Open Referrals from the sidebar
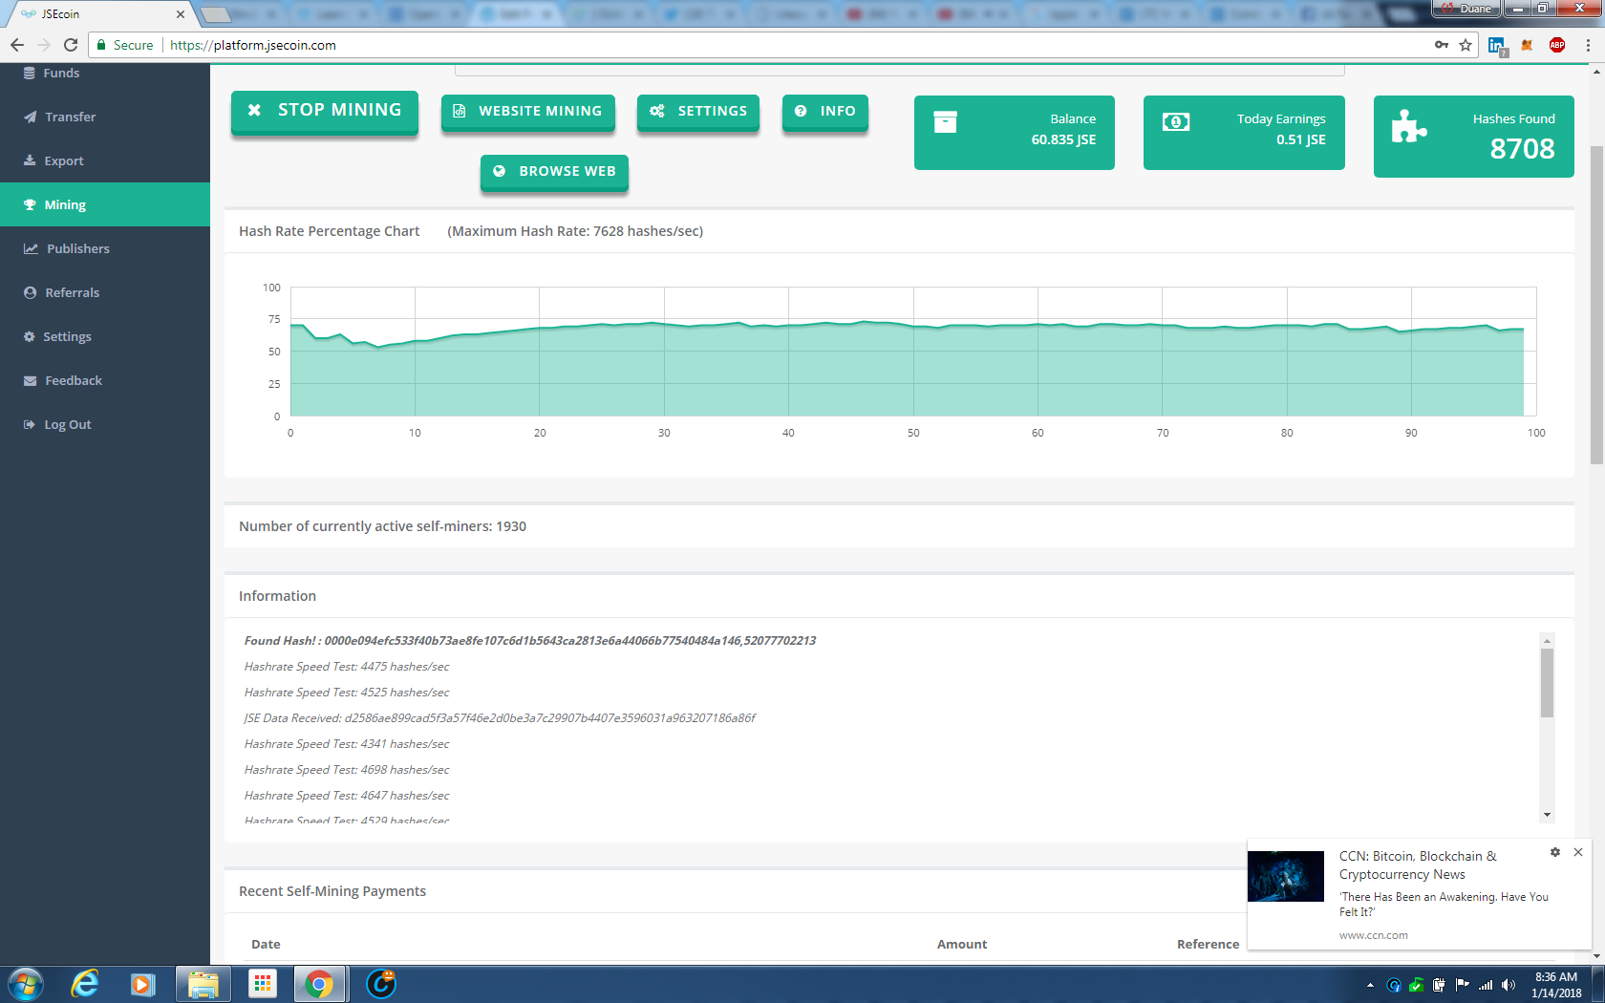Screen dimensions: 1605x1003 click(30, 292)
